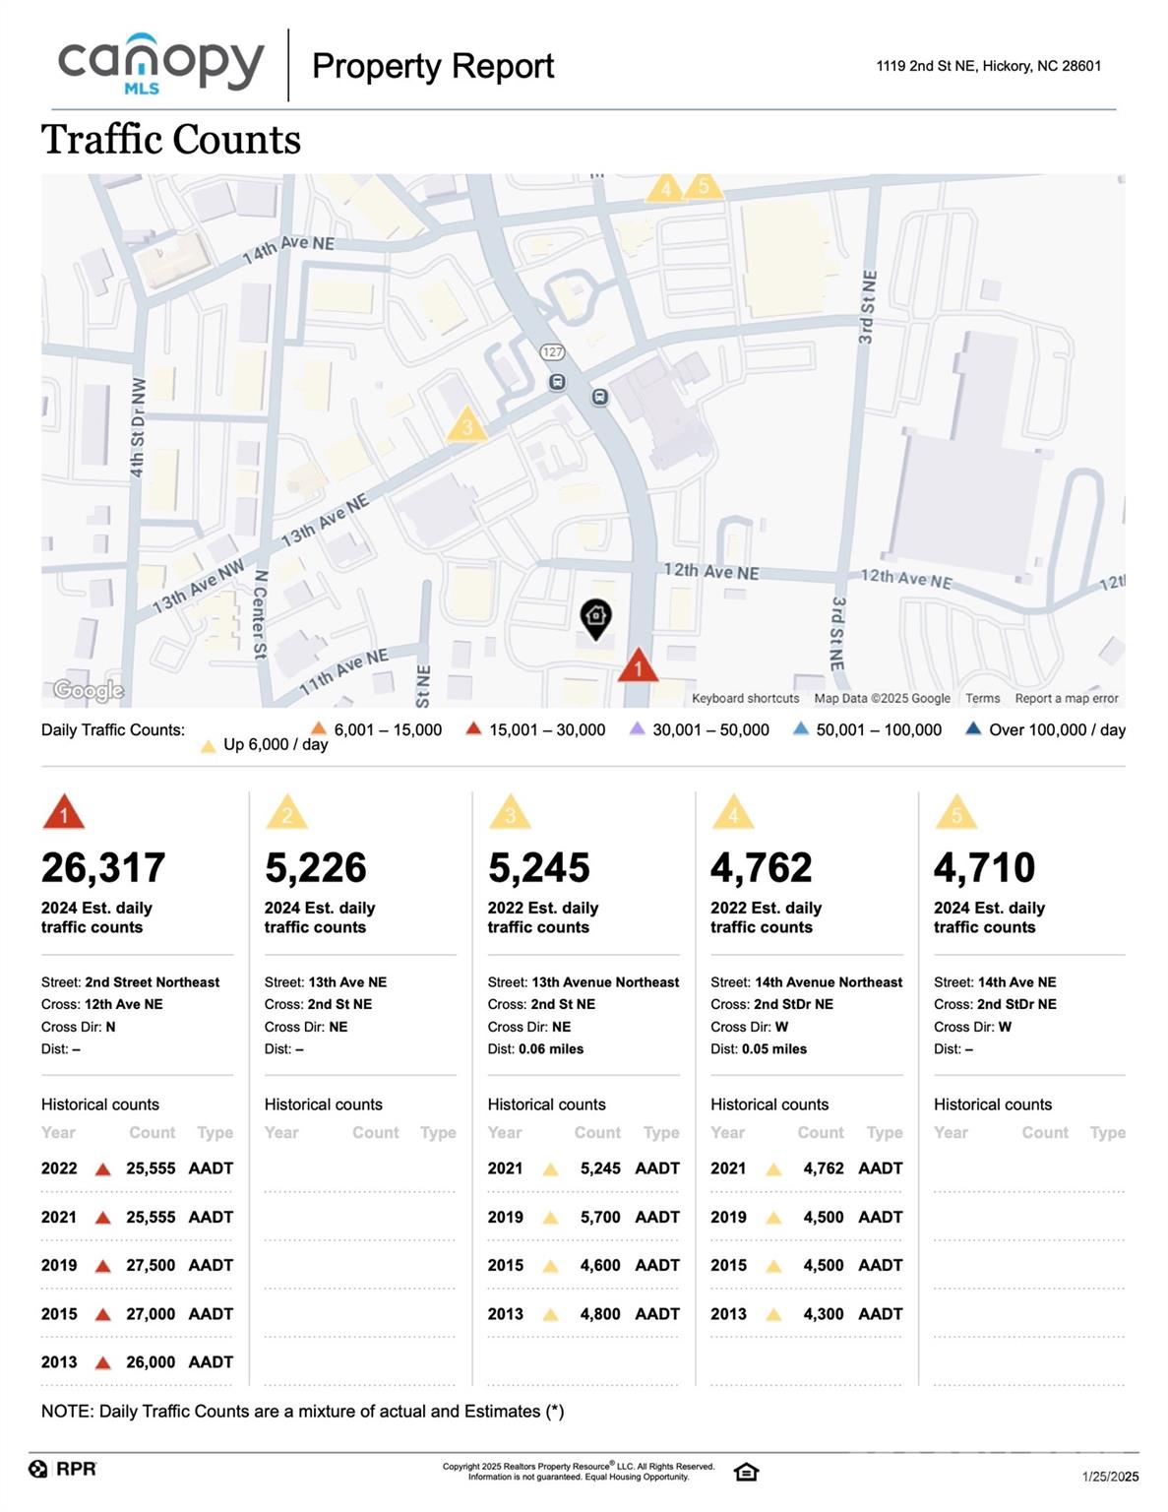Click Report a map error link
This screenshot has width=1168, height=1512.
[x=1067, y=698]
